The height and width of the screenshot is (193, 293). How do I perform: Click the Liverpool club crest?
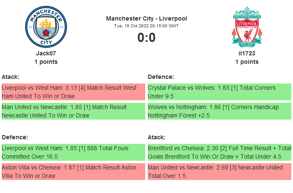[247, 27]
